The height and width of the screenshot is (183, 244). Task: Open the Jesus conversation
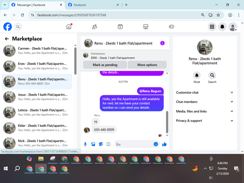[x=37, y=97]
